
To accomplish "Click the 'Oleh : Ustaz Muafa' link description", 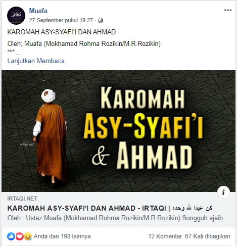I will coord(118,218).
